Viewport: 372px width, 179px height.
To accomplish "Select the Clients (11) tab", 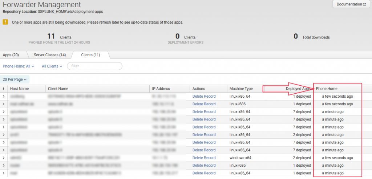I will [x=90, y=55].
